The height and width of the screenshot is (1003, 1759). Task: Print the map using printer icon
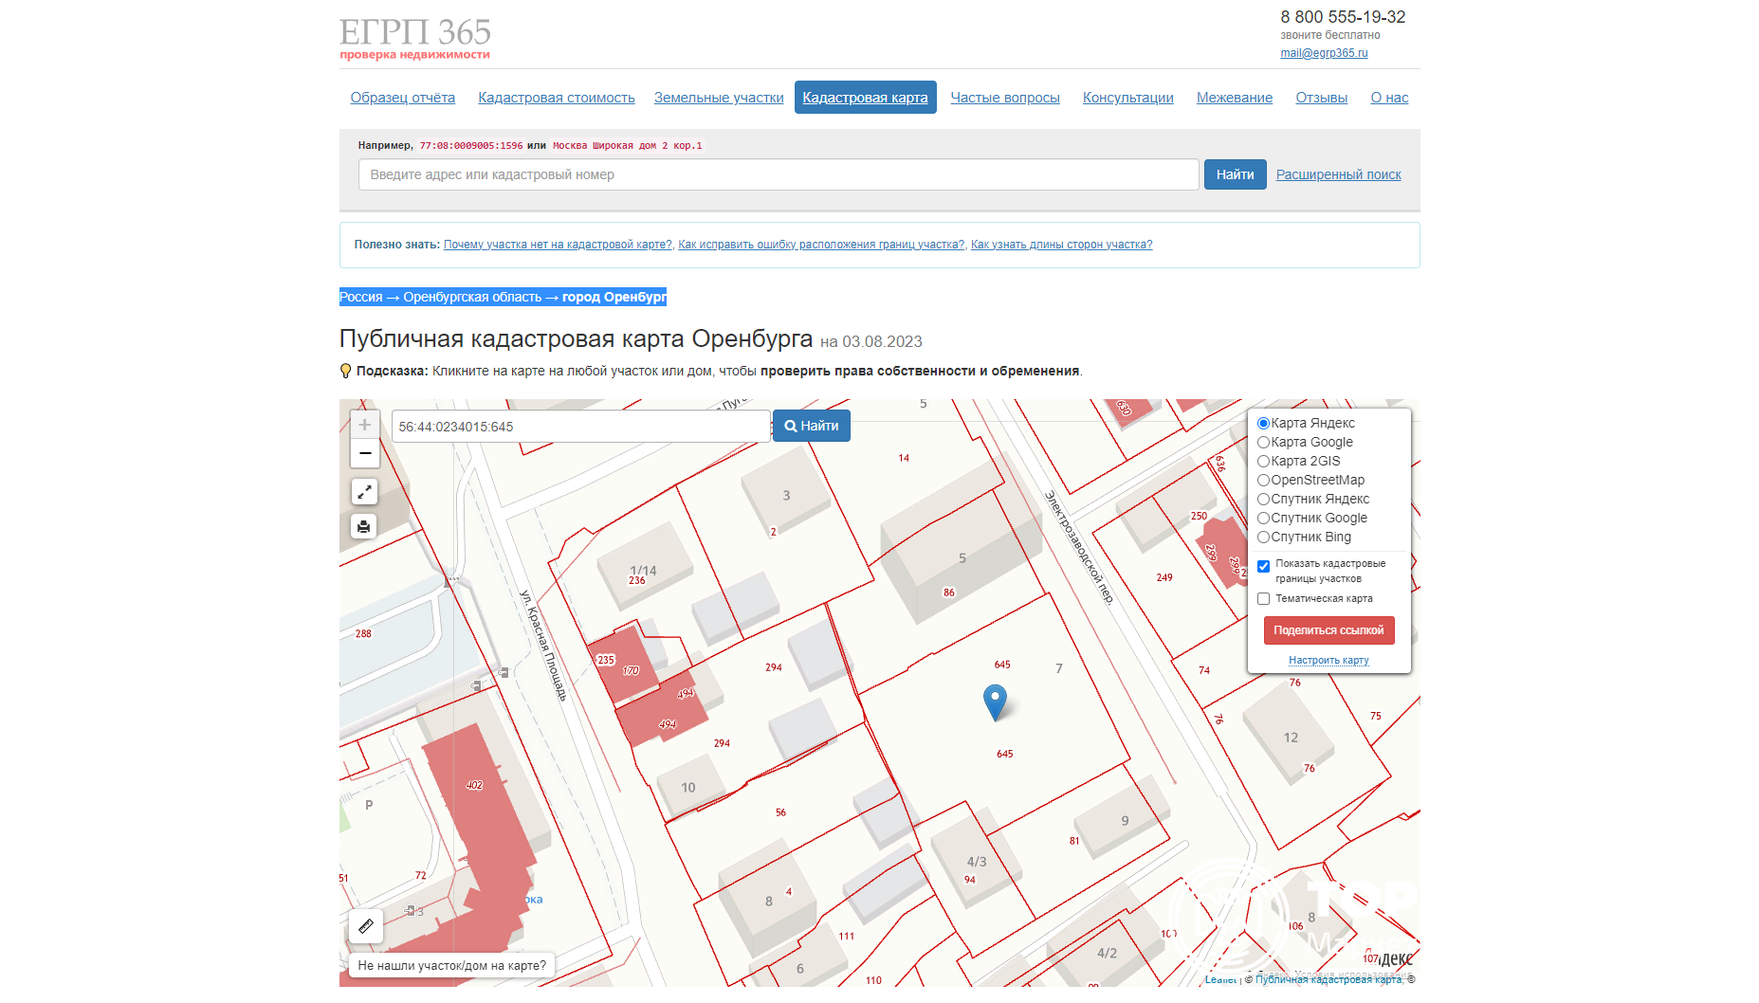(364, 526)
